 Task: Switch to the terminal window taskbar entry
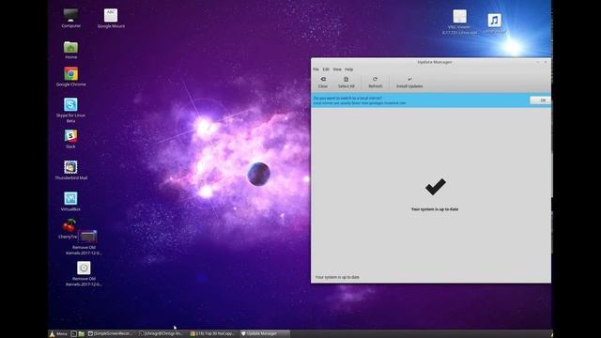(162, 334)
